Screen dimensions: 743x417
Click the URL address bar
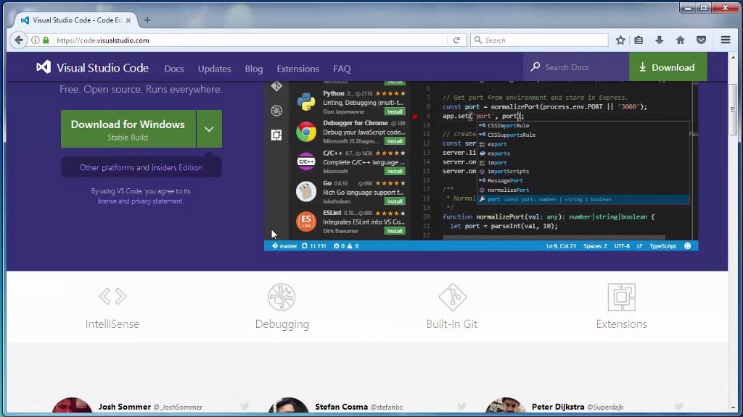tap(251, 41)
